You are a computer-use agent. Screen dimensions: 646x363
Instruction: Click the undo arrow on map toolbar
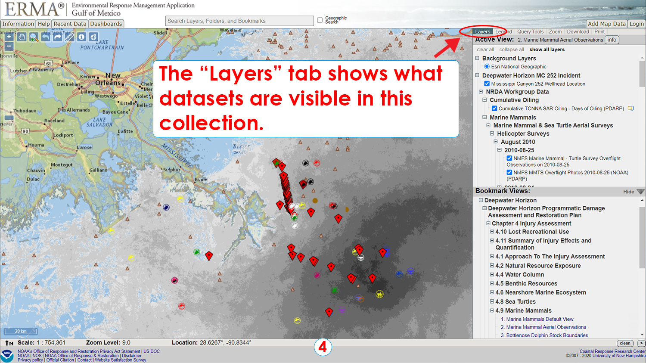coord(46,37)
